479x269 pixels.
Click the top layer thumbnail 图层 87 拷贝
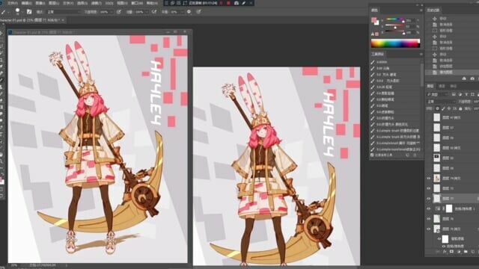point(437,117)
